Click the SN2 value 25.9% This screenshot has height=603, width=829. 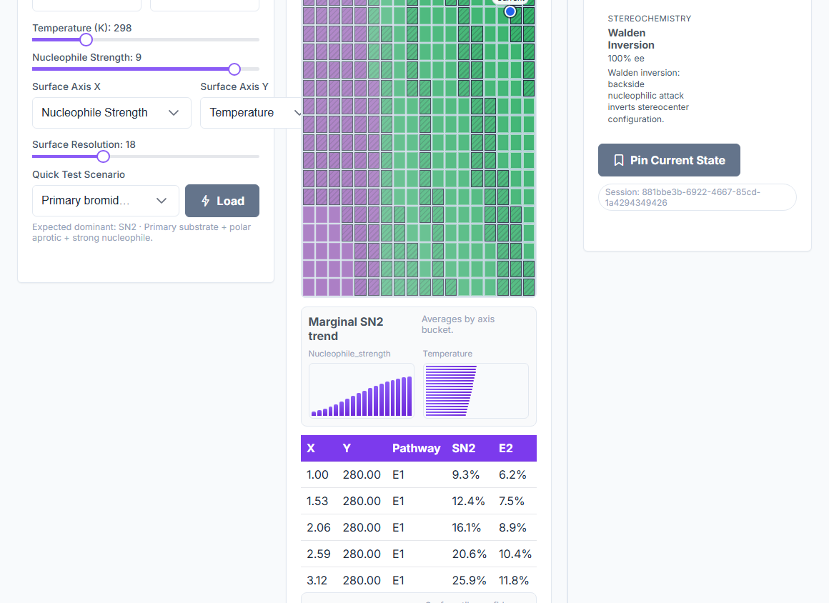[470, 580]
